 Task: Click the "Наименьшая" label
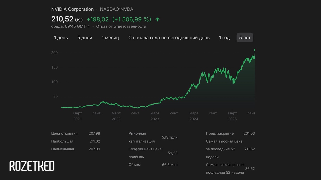point(63,149)
